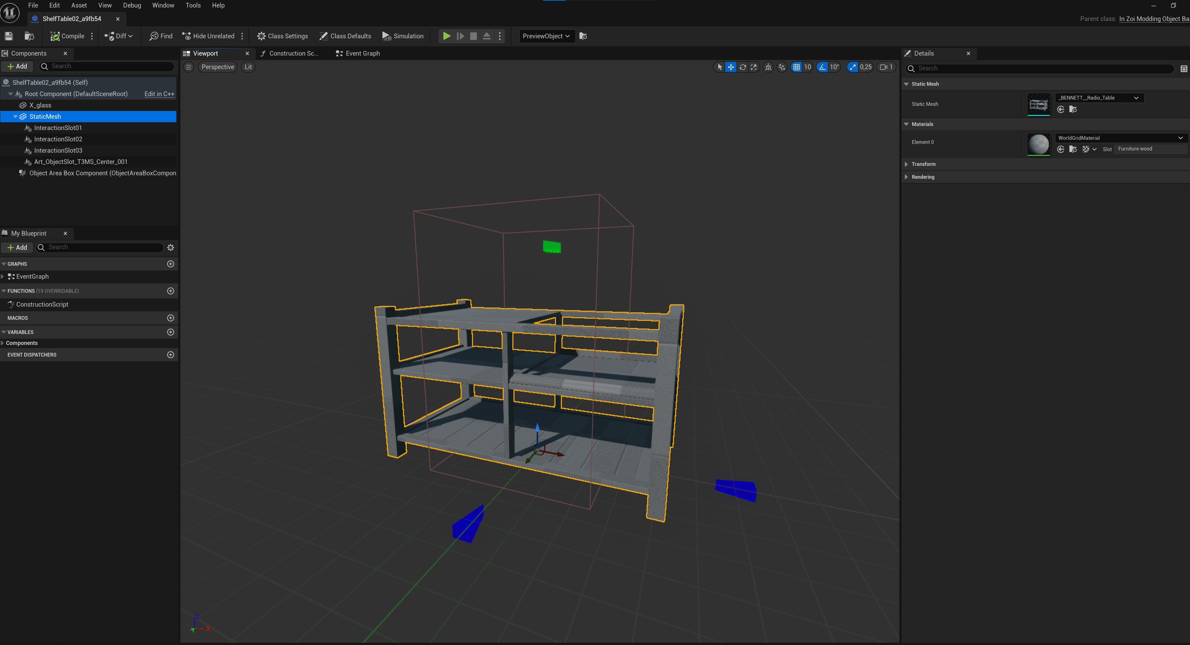This screenshot has height=645, width=1190.
Task: Toggle scale snapping
Action: [852, 67]
